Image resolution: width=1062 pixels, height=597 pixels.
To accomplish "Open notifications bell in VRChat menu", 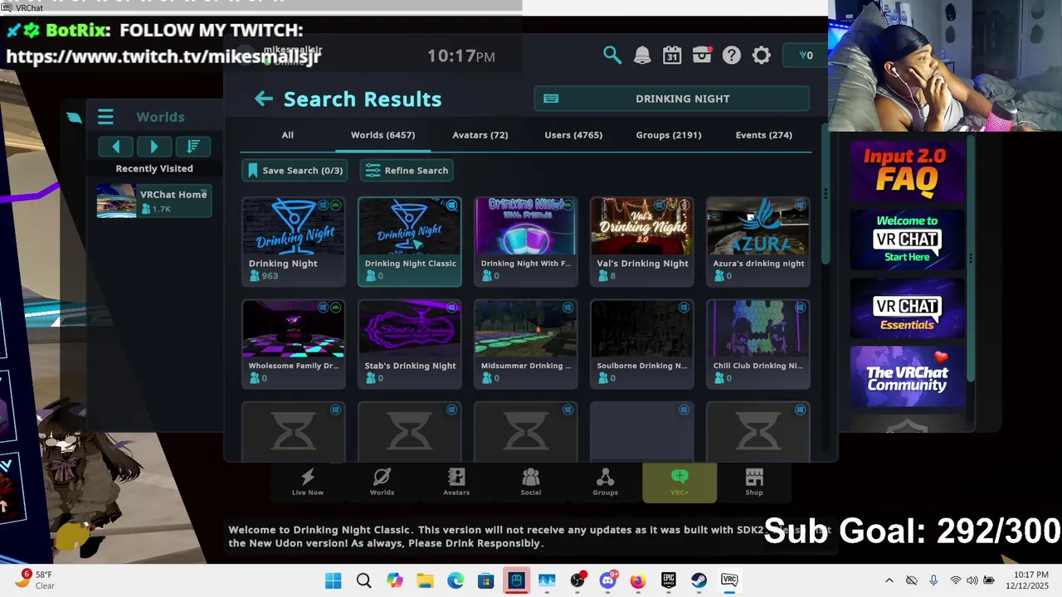I will (642, 56).
